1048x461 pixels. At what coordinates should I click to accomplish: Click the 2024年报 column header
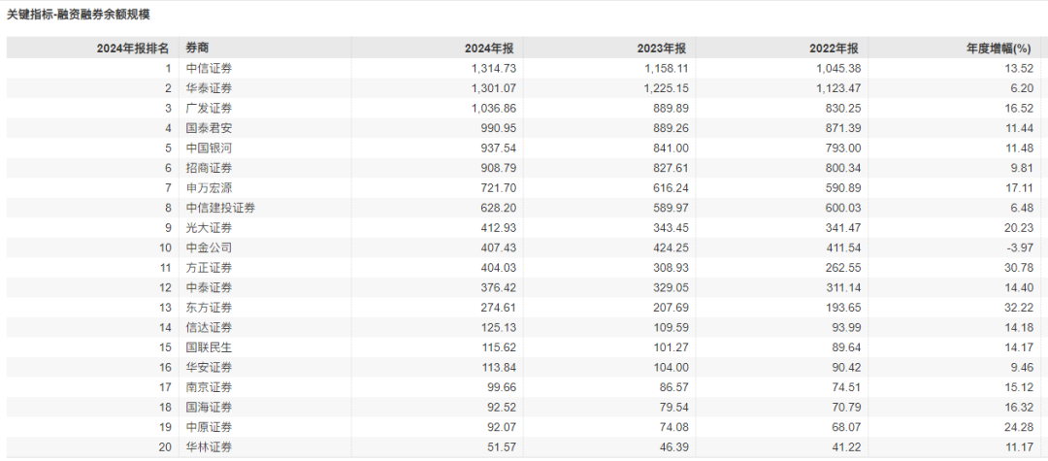point(489,48)
